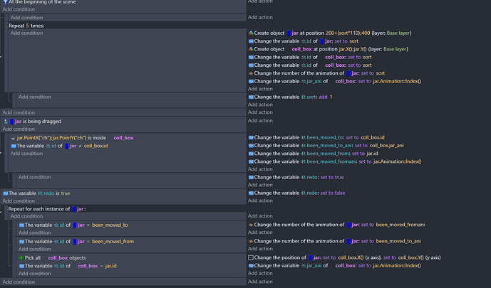This screenshot has height=288, width=491.
Task: Click Base layer in Create object coll_box action
Action: pos(395,49)
